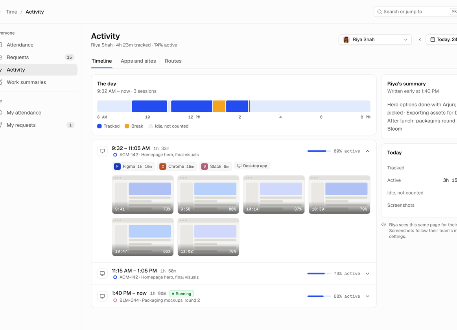Go to My attendance

pos(38,113)
